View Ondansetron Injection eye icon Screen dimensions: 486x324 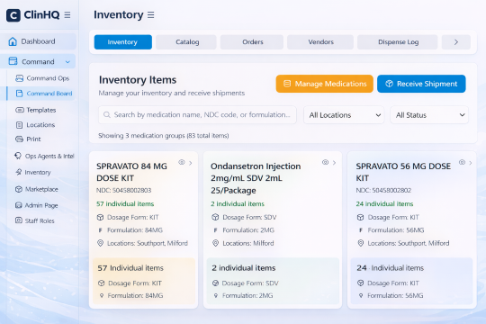[x=325, y=162]
